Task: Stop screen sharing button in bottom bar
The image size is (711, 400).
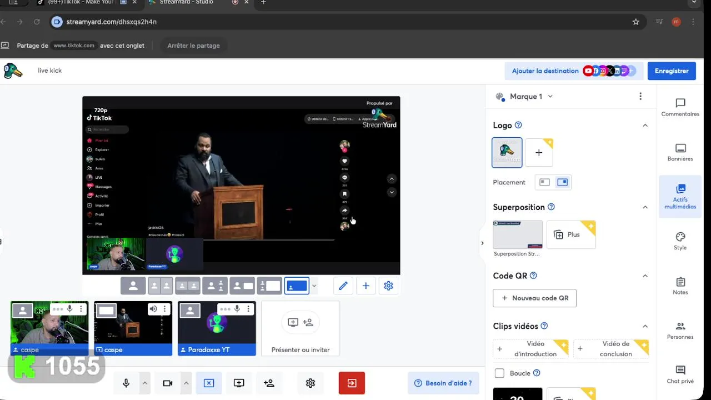Action: [209, 383]
